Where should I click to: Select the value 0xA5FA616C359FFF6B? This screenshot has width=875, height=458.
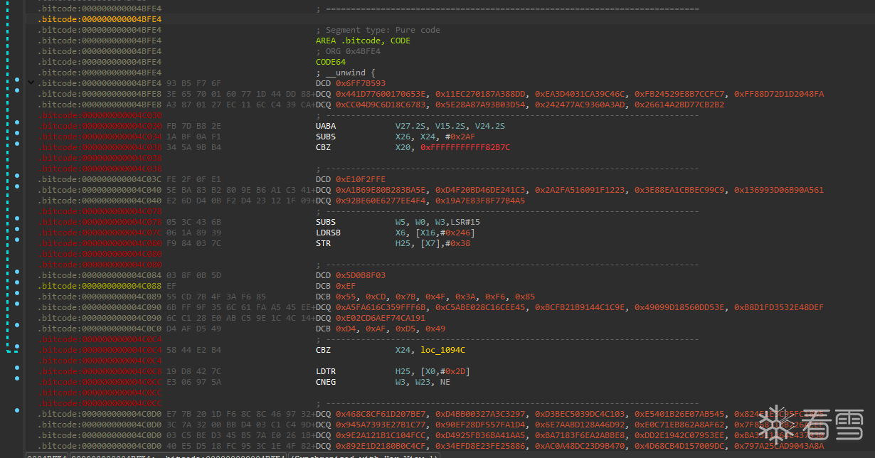(x=381, y=307)
